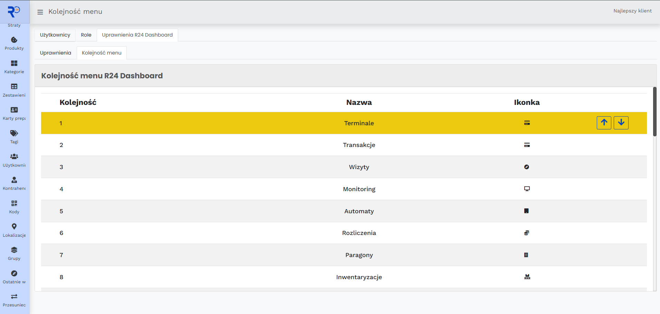Open the Lokalizacje map-pin icon

click(14, 226)
